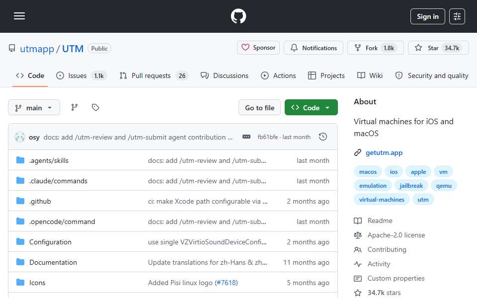
Task: Select the emulation topic tag
Action: click(x=373, y=186)
